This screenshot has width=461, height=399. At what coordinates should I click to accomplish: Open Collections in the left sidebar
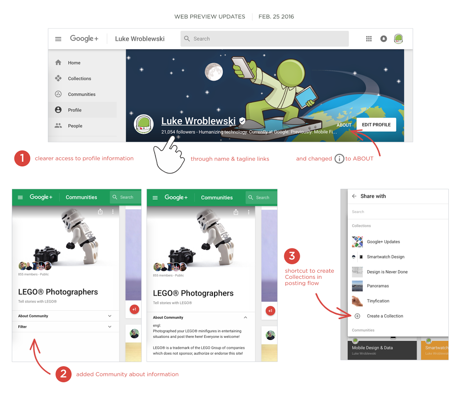[x=79, y=78]
